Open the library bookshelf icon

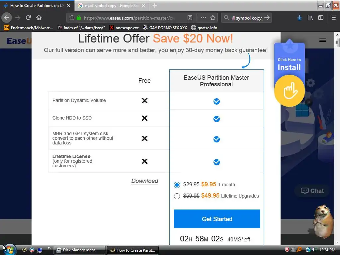310,18
